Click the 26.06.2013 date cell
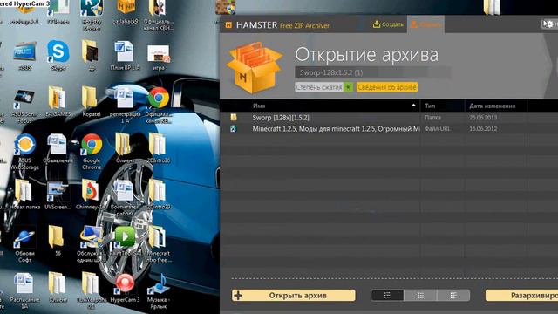The width and height of the screenshot is (558, 314). point(483,118)
